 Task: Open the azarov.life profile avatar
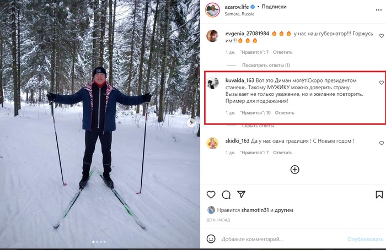click(x=212, y=10)
